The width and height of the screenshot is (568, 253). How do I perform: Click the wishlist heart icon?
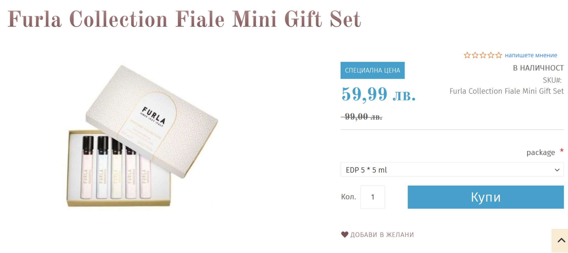tap(345, 235)
